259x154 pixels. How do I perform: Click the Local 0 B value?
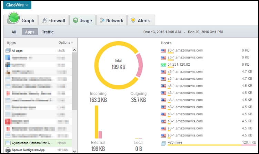(139, 149)
